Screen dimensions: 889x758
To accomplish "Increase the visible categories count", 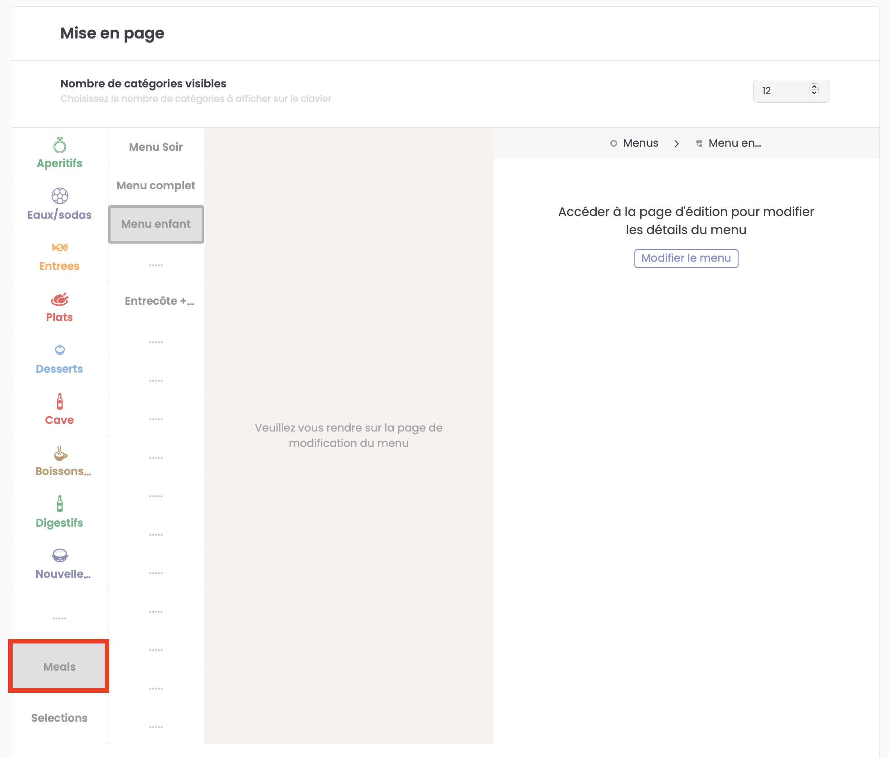I will [814, 86].
